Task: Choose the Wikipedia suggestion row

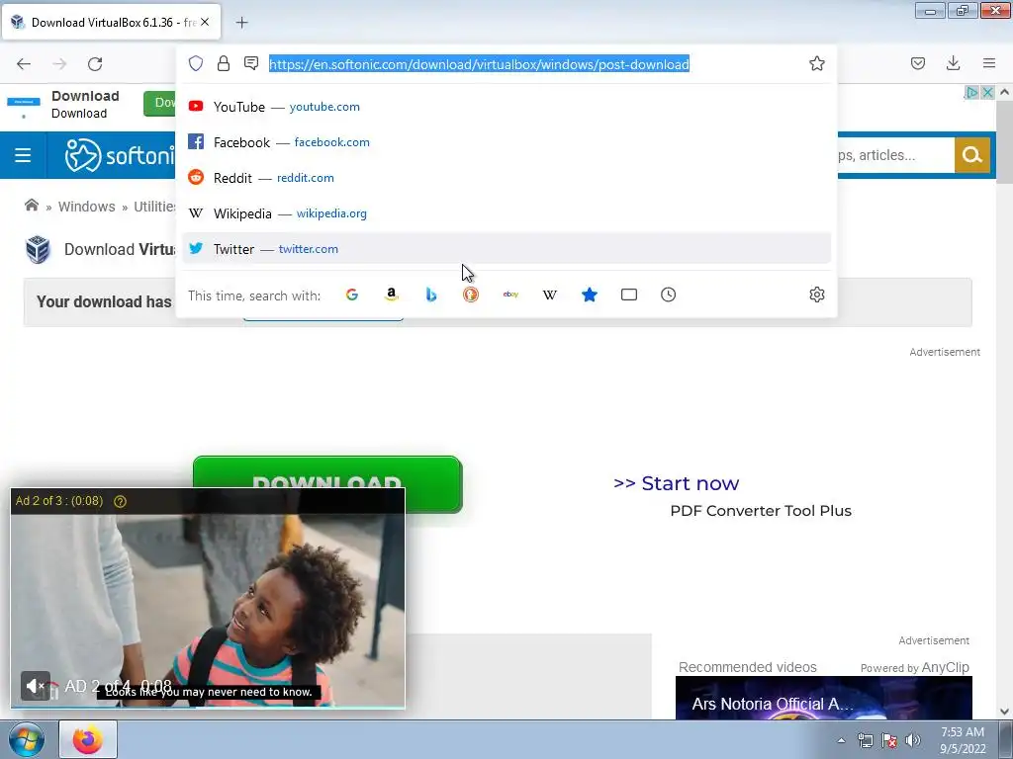Action: pos(506,213)
